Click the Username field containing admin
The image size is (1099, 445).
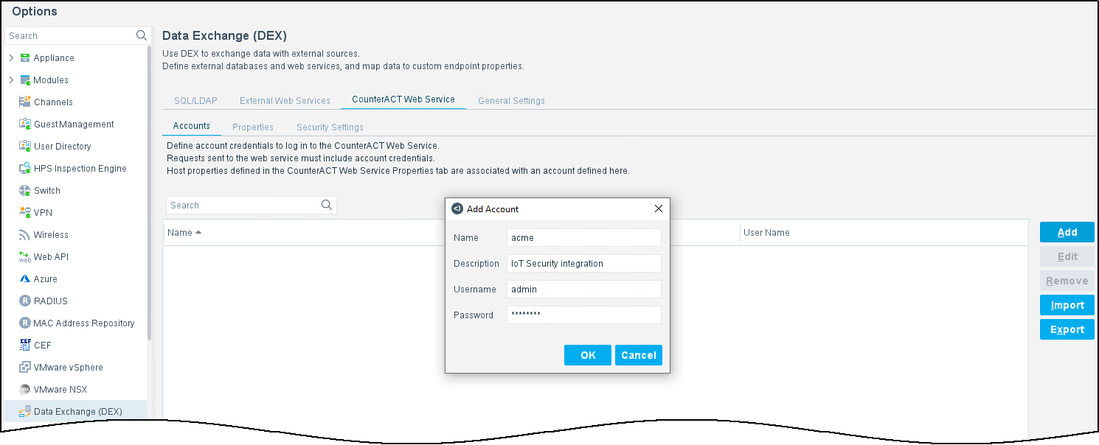click(584, 289)
